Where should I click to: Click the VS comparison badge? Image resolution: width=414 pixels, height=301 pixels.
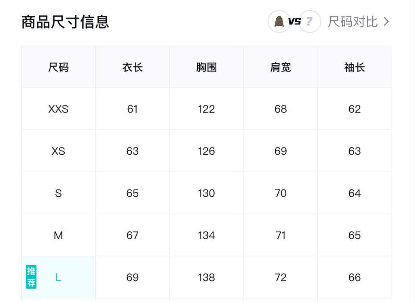(294, 21)
